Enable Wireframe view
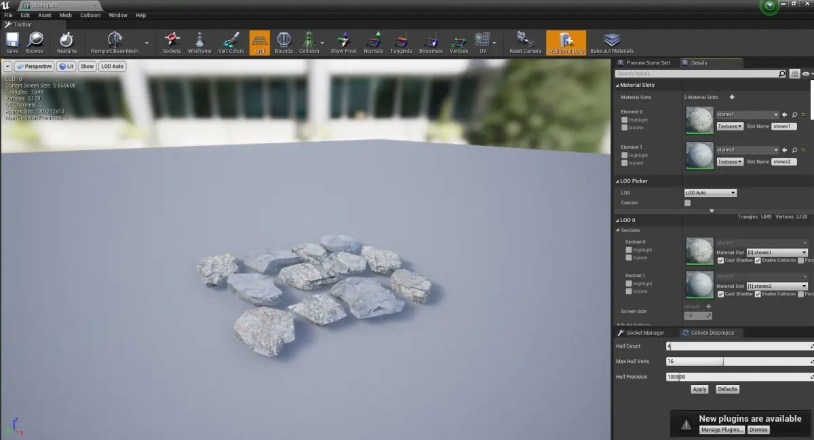The width and height of the screenshot is (814, 440). pyautogui.click(x=199, y=43)
